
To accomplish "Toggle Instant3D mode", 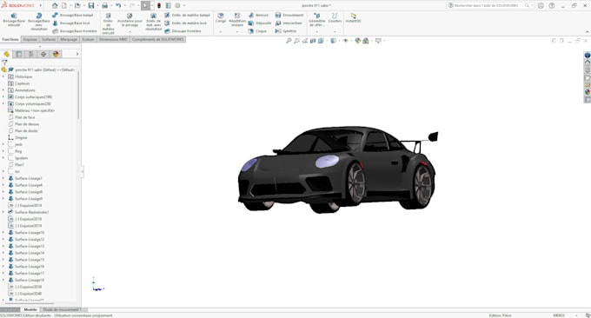I will point(353,17).
